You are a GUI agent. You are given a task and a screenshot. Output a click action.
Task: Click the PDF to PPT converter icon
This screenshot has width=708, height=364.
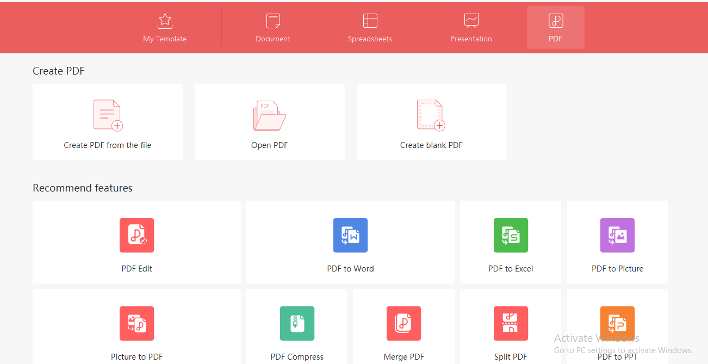[617, 324]
